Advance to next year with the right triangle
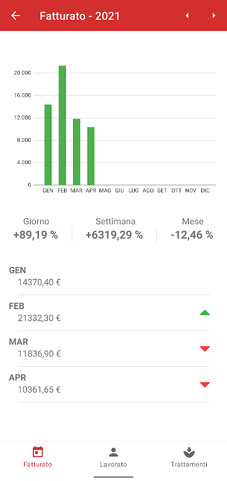The height and width of the screenshot is (481, 227). point(214,16)
